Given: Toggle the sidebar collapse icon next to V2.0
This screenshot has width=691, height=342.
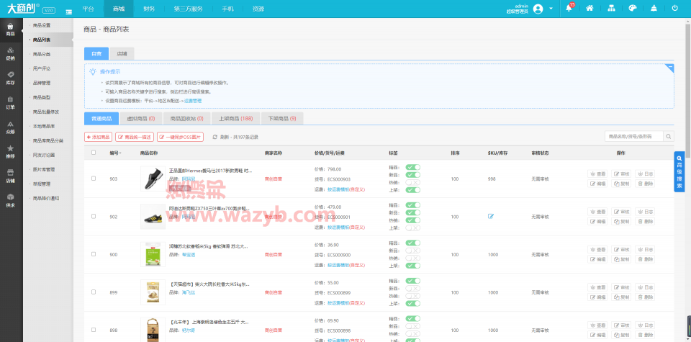Looking at the screenshot, I should pyautogui.click(x=69, y=12).
